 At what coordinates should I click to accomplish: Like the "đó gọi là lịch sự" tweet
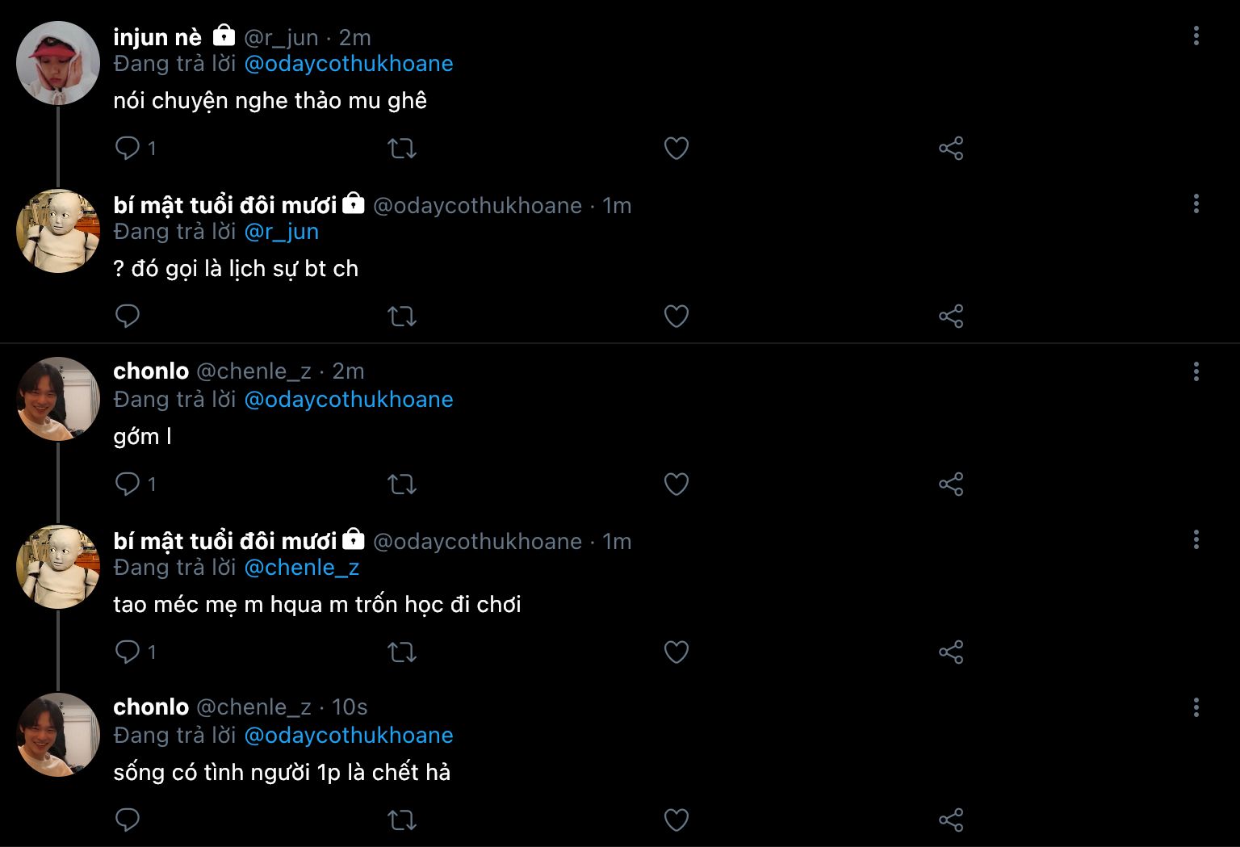(x=676, y=316)
